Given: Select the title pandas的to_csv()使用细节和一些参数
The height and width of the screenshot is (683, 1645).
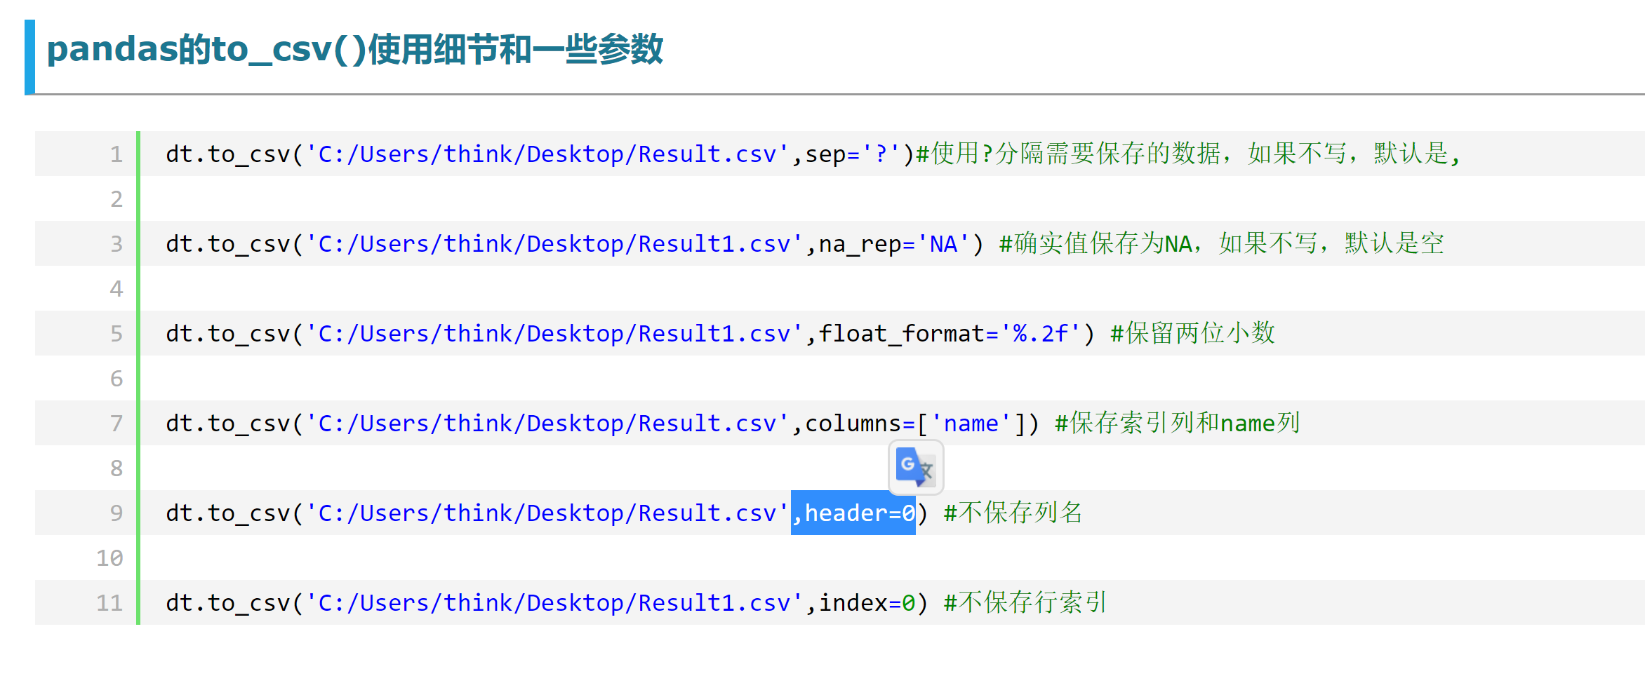Looking at the screenshot, I should (x=354, y=50).
